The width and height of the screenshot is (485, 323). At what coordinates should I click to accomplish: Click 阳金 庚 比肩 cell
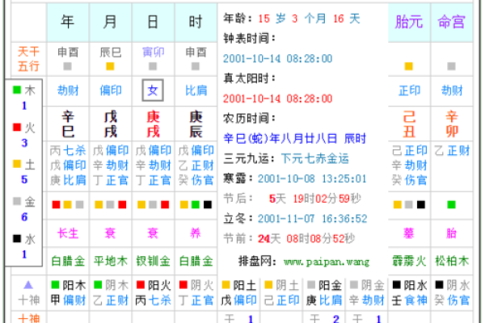324,292
